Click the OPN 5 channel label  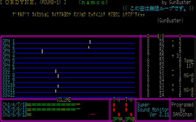pyautogui.click(x=9, y=61)
